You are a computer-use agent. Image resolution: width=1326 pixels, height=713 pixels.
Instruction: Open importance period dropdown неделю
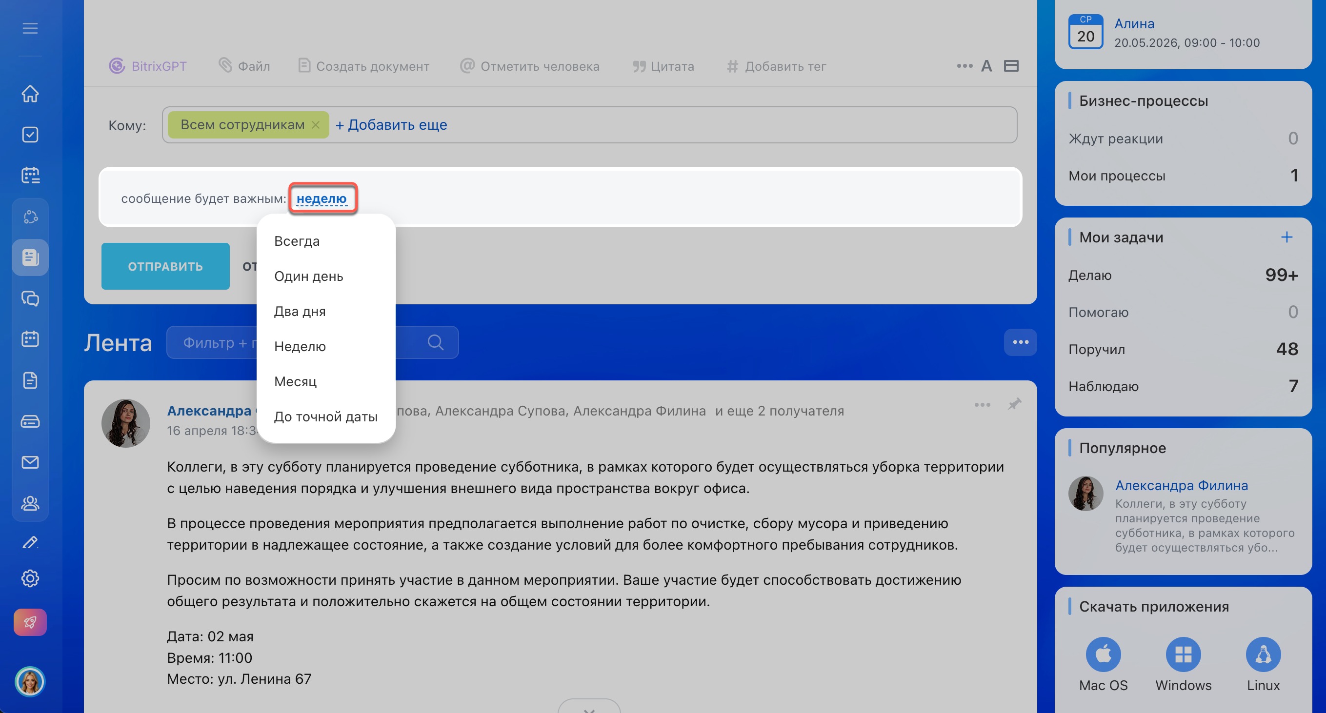(x=321, y=198)
